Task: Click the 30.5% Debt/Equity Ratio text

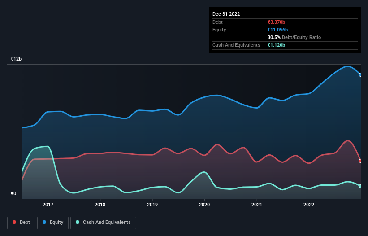Action: [x=294, y=37]
